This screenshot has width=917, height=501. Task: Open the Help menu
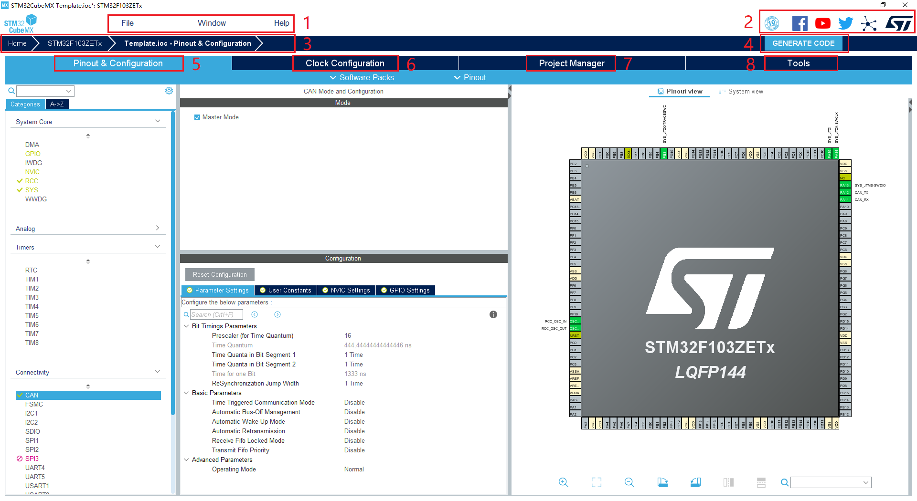point(281,23)
